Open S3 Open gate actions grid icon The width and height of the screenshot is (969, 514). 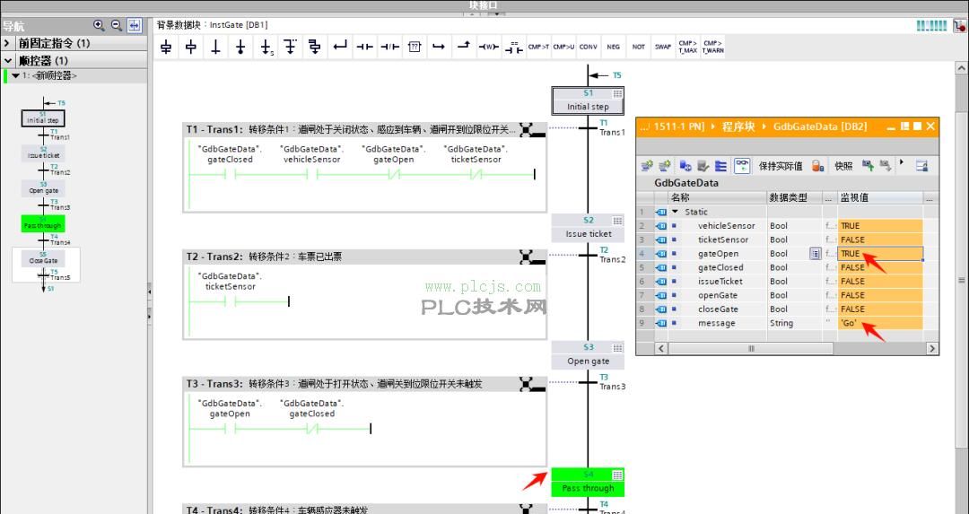tap(617, 348)
